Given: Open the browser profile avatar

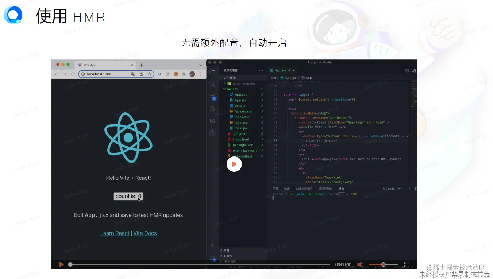Looking at the screenshot, I should click(192, 74).
